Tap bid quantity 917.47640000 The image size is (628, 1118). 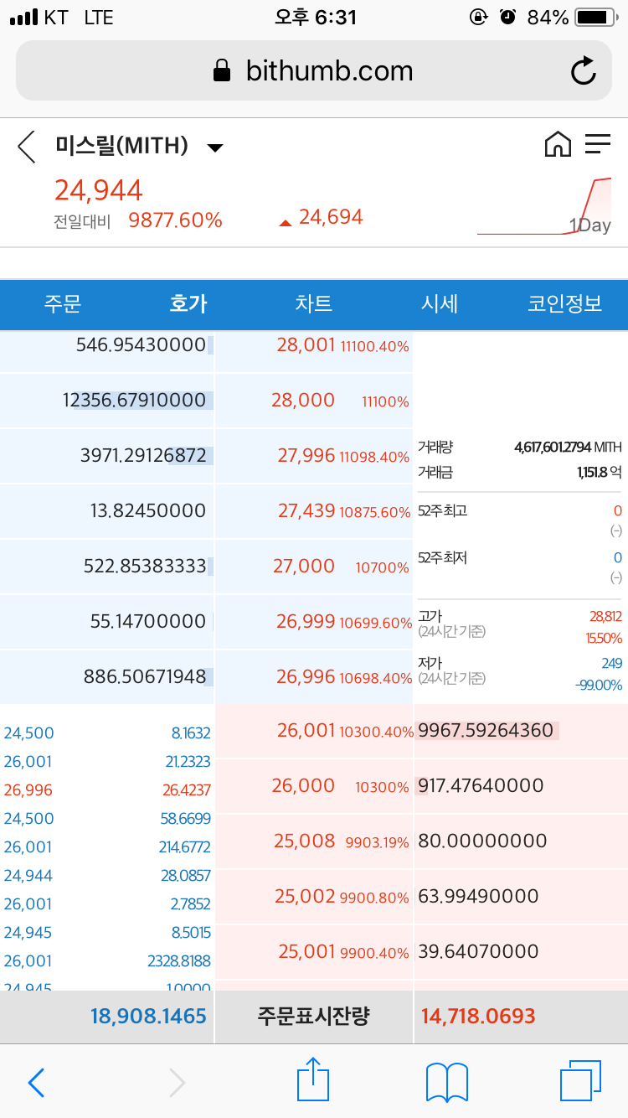pos(481,786)
